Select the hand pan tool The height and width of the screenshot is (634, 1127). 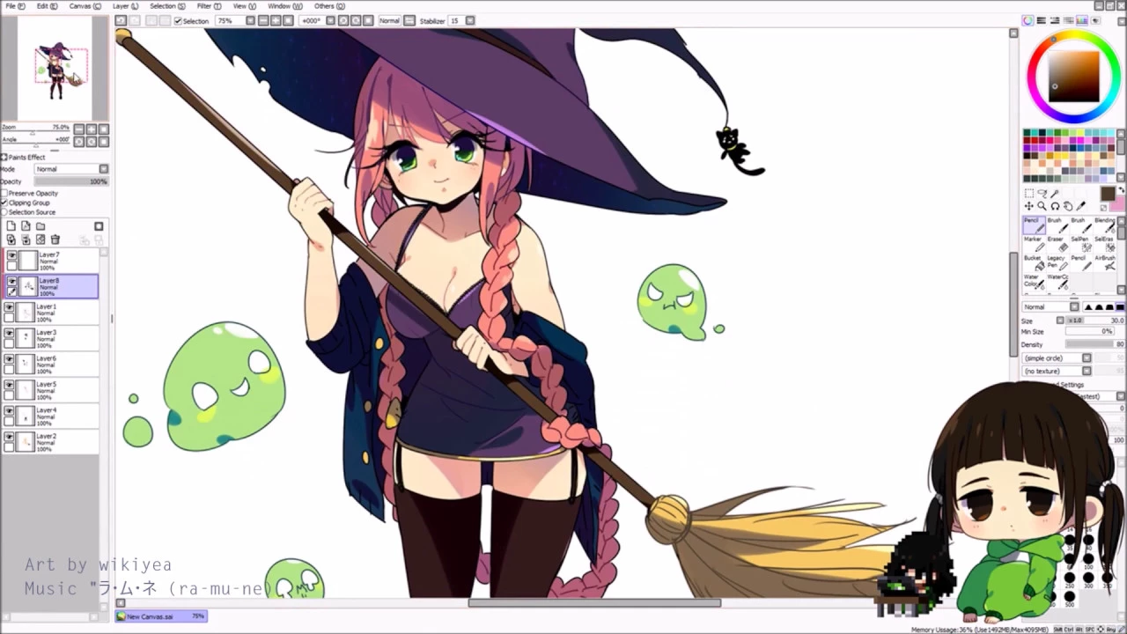pyautogui.click(x=1068, y=206)
